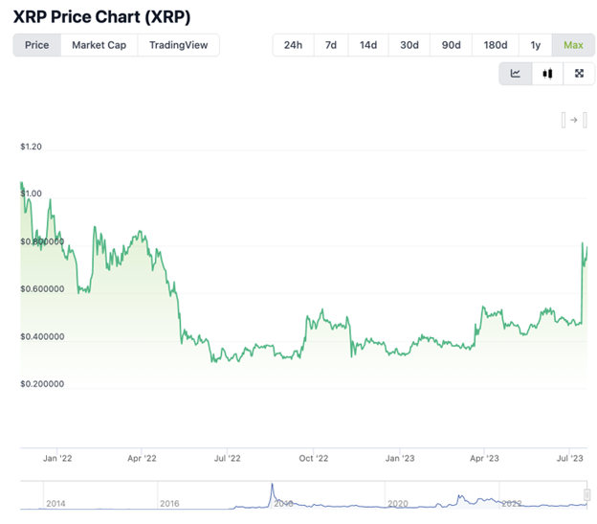
Task: Open the TradingView tab
Action: (x=178, y=45)
